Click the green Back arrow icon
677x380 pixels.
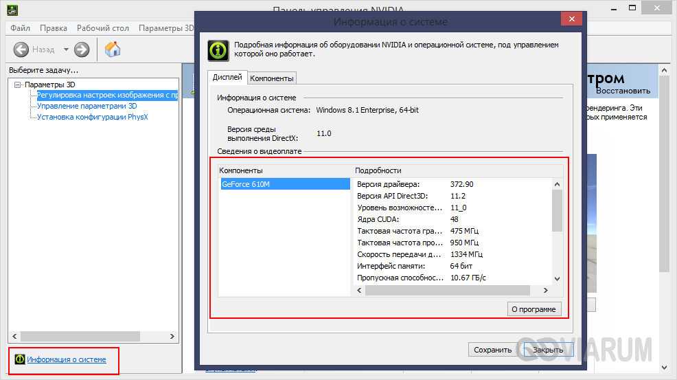point(21,49)
